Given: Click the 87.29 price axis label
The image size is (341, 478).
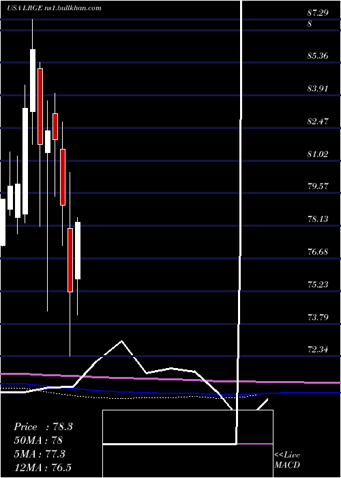Looking at the screenshot, I should point(318,13).
